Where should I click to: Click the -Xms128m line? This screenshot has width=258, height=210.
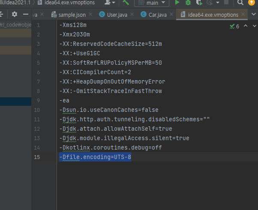click(x=73, y=25)
